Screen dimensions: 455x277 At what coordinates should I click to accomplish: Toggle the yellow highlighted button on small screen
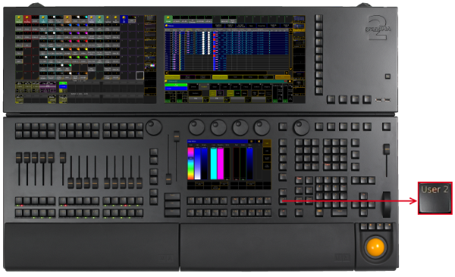[267, 143]
